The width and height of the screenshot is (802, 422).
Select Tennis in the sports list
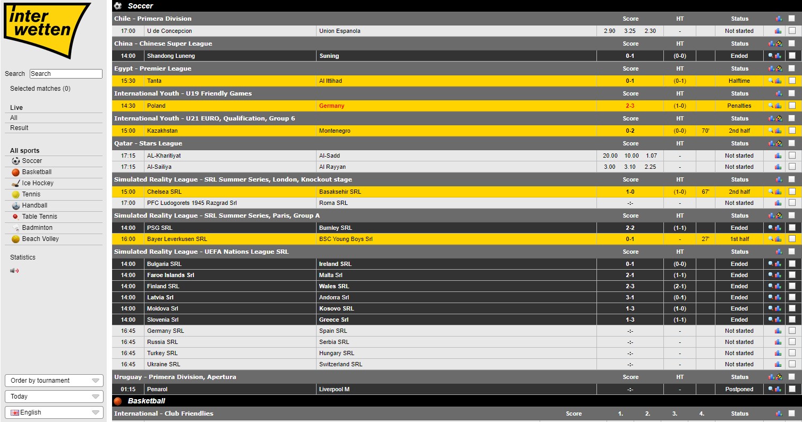[x=31, y=194]
